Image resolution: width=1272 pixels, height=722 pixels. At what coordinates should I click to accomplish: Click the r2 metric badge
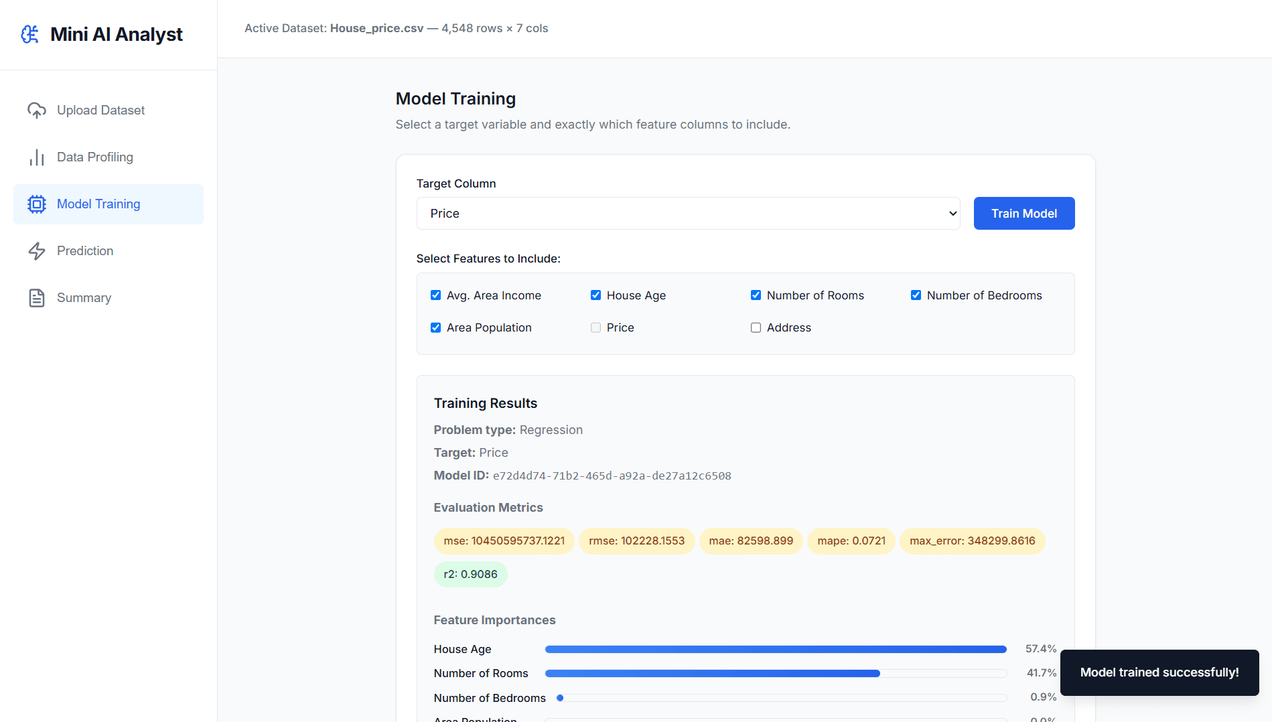(470, 574)
